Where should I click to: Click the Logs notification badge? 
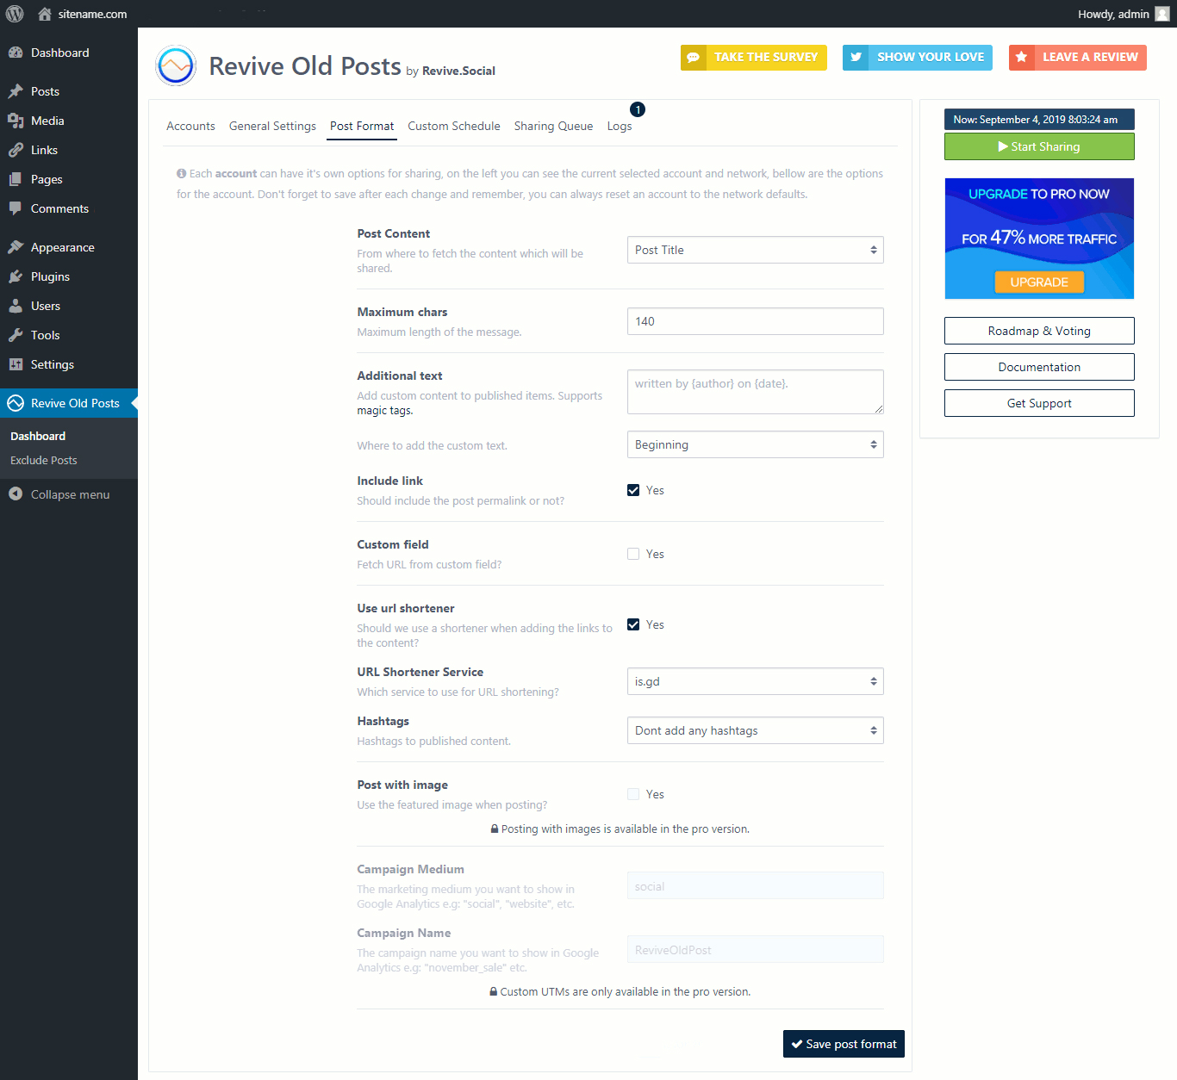point(638,109)
